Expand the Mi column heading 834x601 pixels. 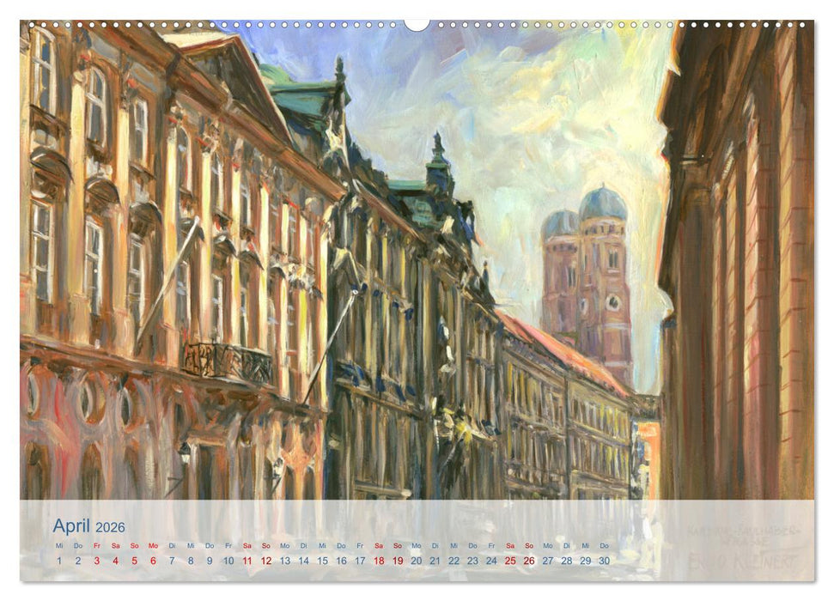pyautogui.click(x=58, y=544)
